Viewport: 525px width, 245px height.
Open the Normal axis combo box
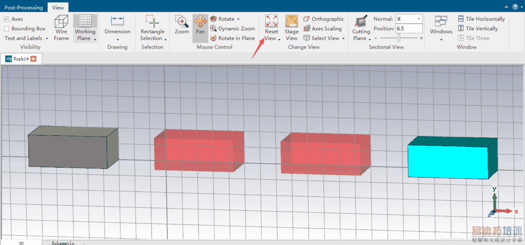pos(409,19)
